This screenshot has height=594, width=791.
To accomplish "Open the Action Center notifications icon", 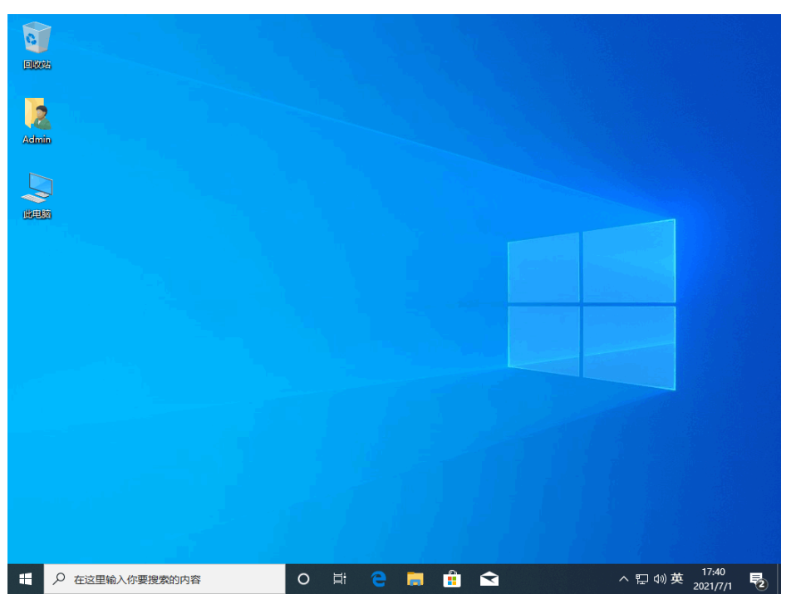I will tap(757, 579).
